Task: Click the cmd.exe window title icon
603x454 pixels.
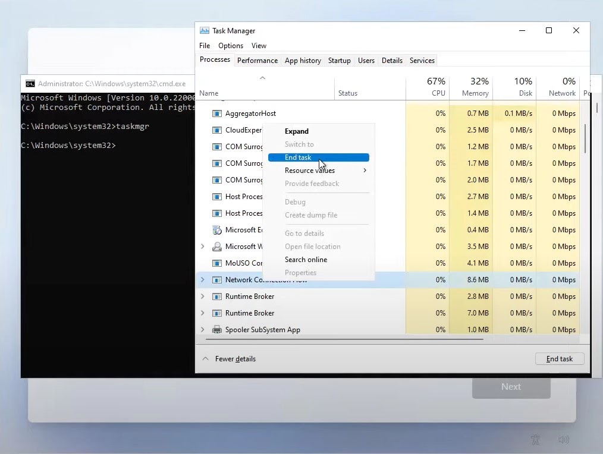Action: point(30,84)
